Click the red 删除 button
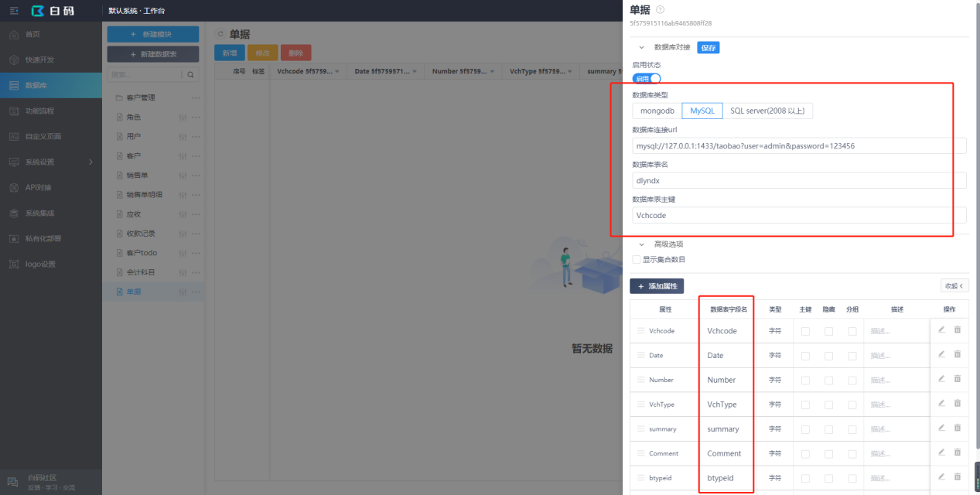This screenshot has height=495, width=980. [x=295, y=53]
